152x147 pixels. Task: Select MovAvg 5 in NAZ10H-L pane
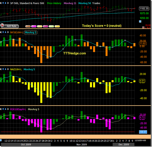point(29,69)
